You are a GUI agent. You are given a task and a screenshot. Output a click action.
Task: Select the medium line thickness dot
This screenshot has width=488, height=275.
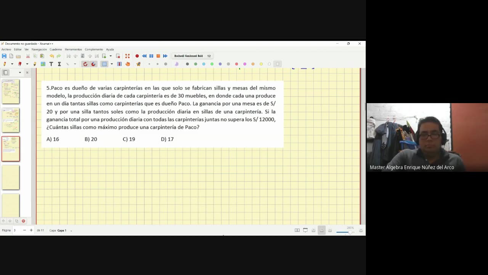tap(157, 64)
